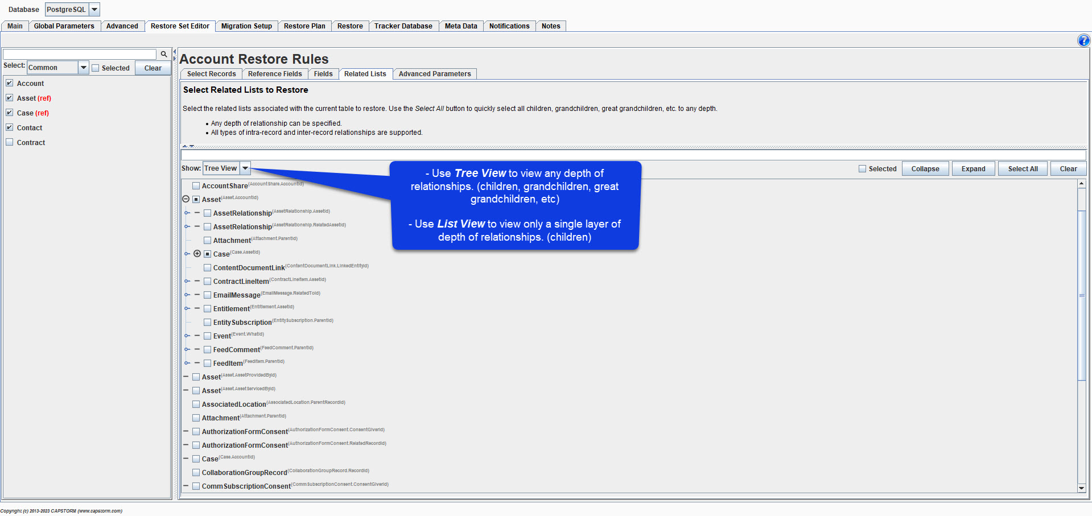Click the related lists vertical scrollbar thumb

[1081, 295]
